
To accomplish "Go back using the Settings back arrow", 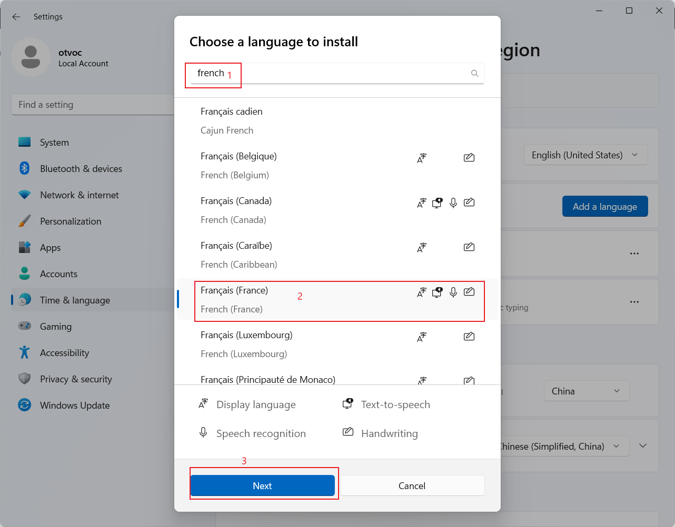I will [x=16, y=17].
